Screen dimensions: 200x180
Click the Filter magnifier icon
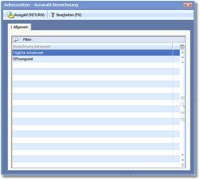pyautogui.click(x=16, y=40)
